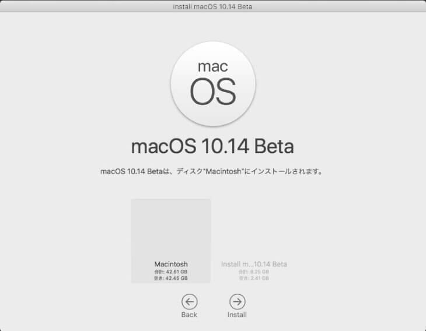Click the "mac" text in the logo
Image resolution: width=426 pixels, height=331 pixels.
tap(212, 66)
